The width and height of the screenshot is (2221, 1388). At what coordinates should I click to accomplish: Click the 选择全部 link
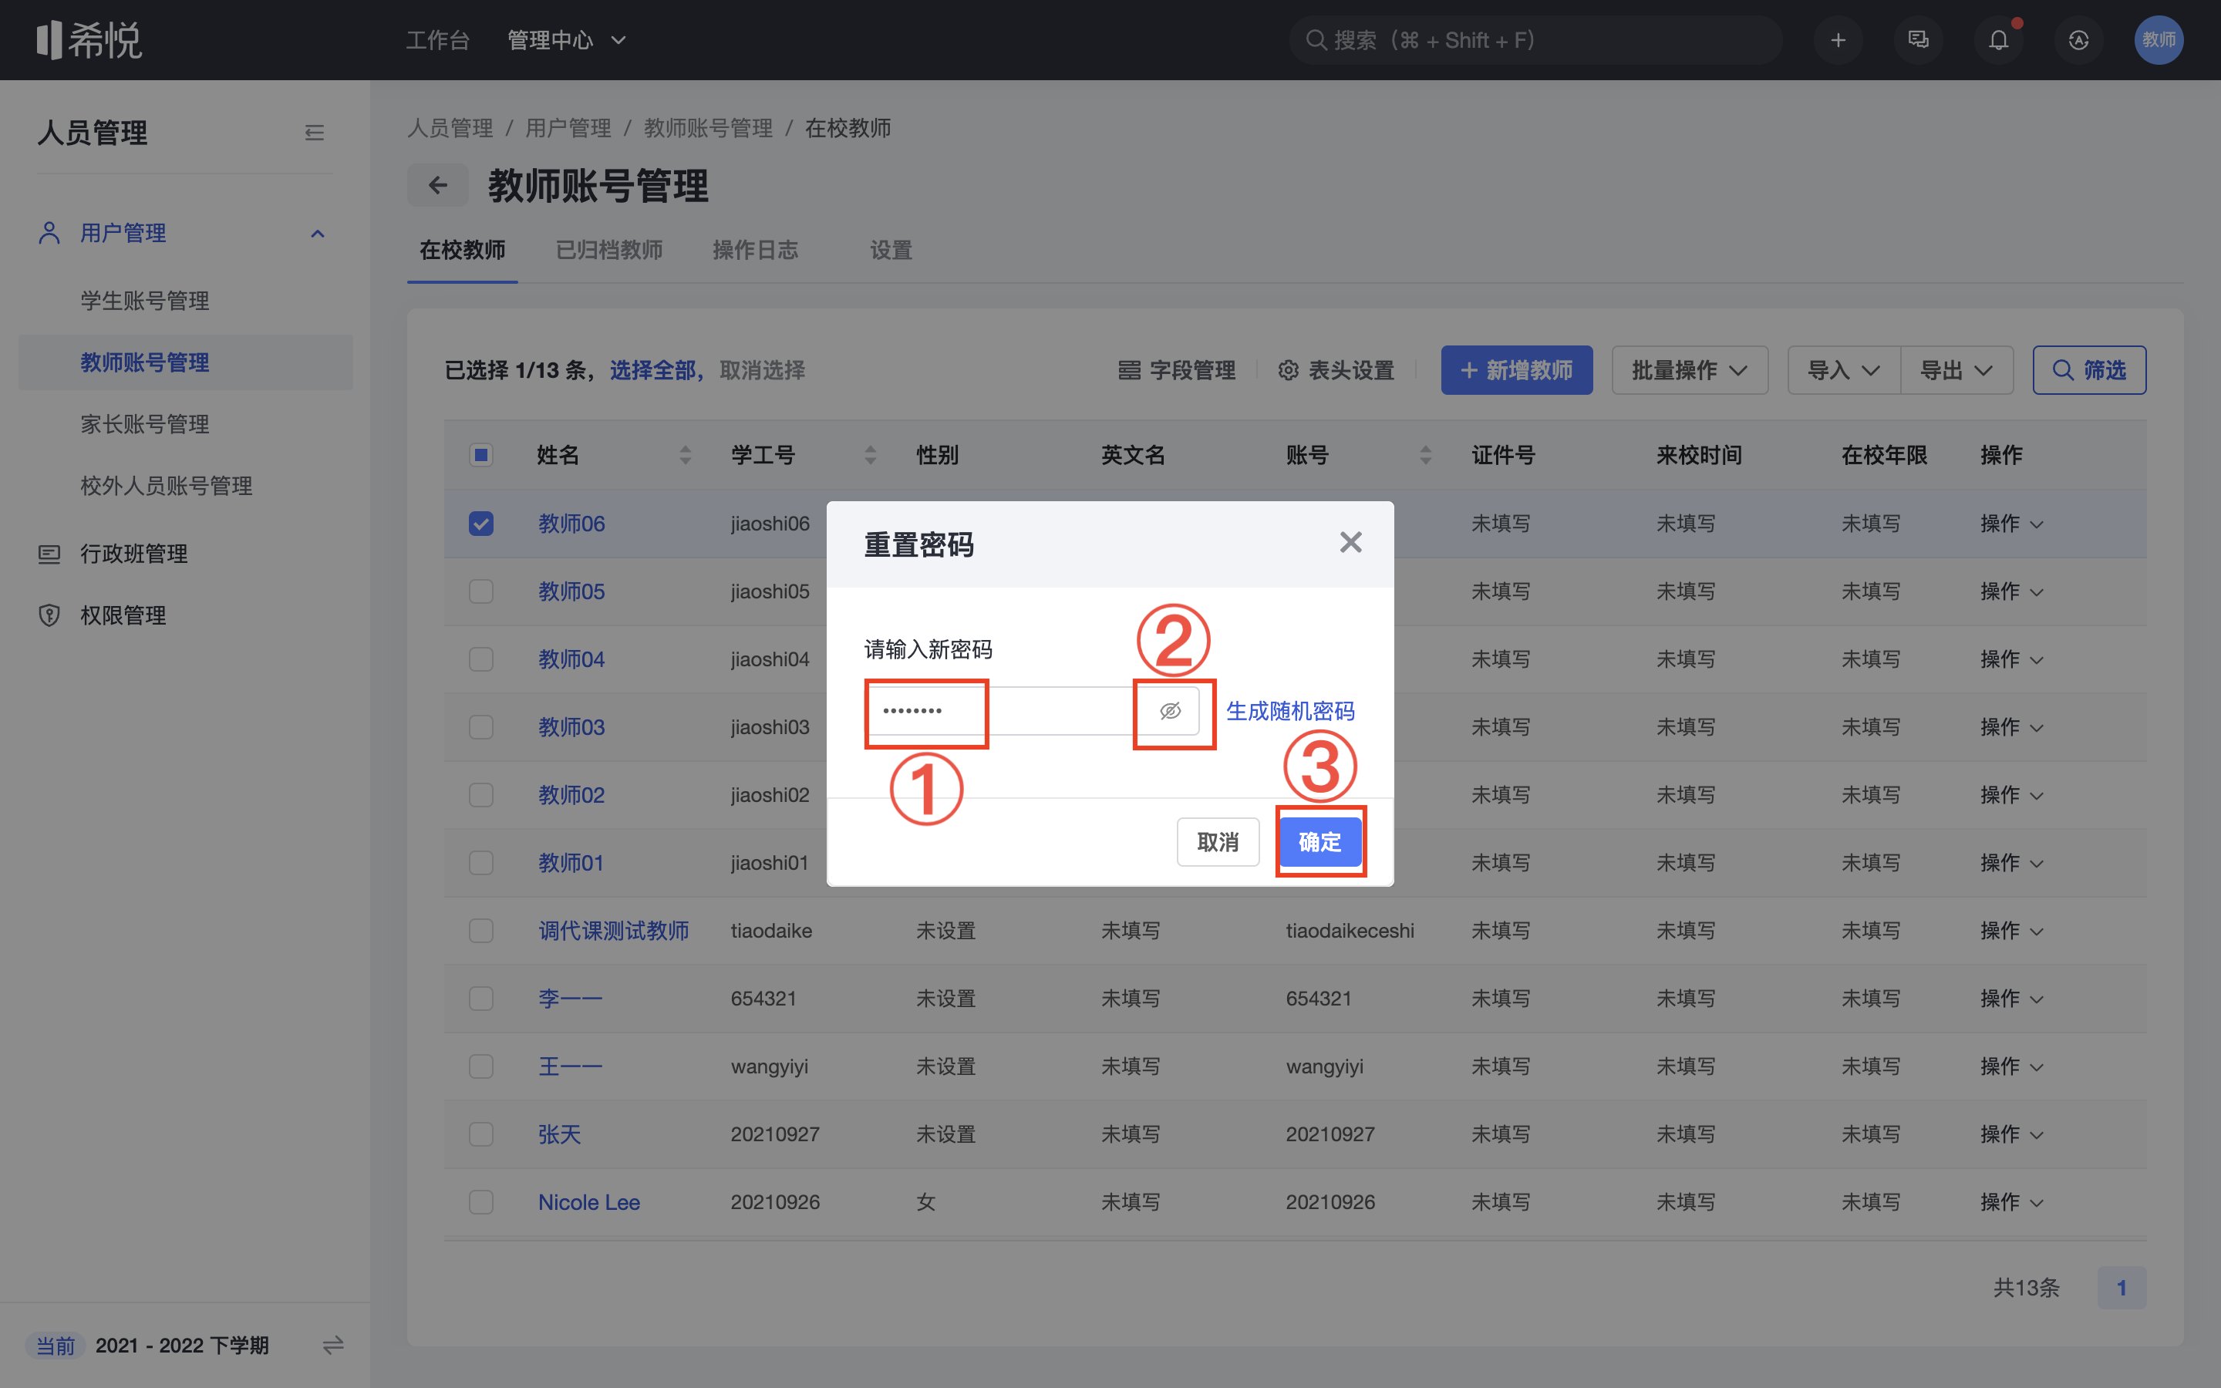click(652, 370)
